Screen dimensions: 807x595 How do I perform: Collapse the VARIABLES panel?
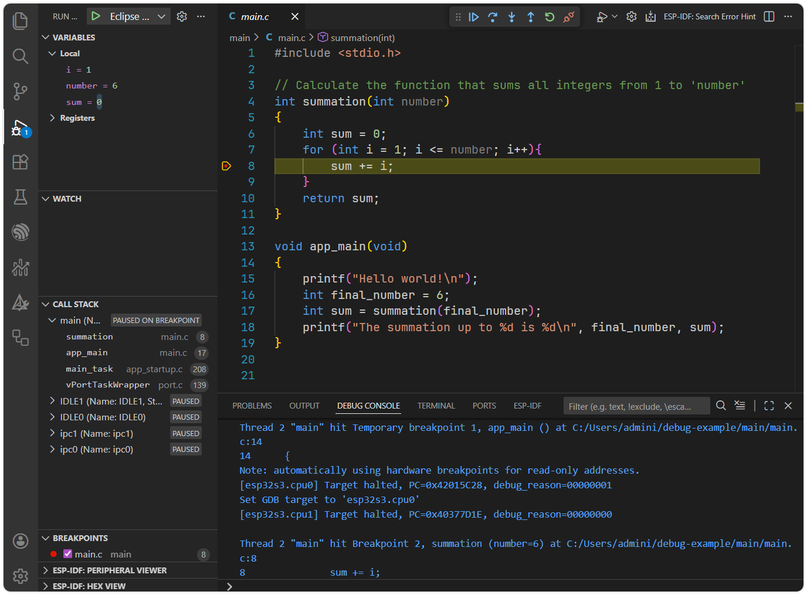point(46,37)
